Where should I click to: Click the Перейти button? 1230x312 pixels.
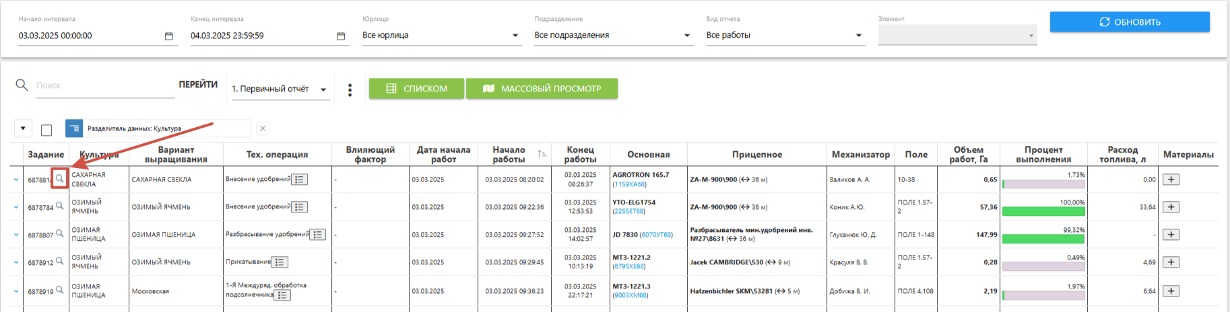(198, 85)
